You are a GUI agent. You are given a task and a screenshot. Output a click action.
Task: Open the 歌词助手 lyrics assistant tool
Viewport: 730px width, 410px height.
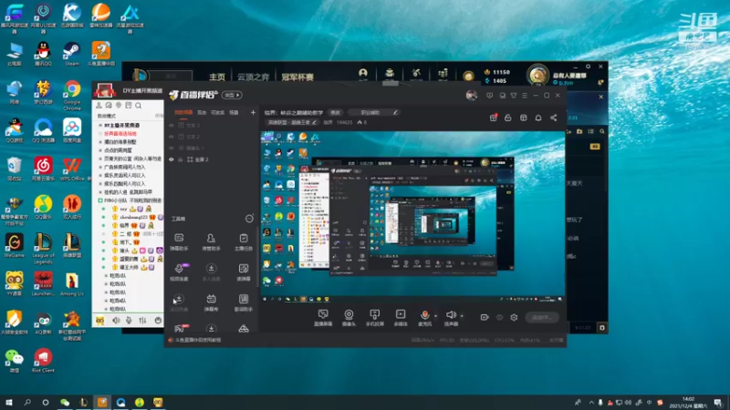coord(243,302)
